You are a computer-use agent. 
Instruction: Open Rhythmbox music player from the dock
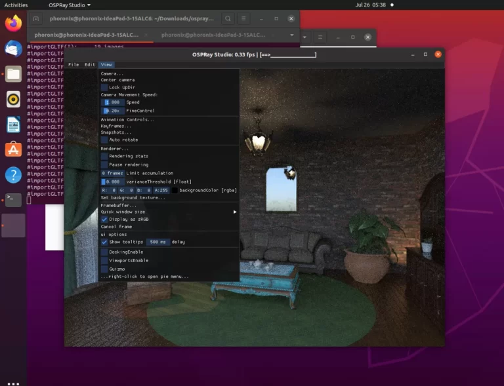coord(13,99)
